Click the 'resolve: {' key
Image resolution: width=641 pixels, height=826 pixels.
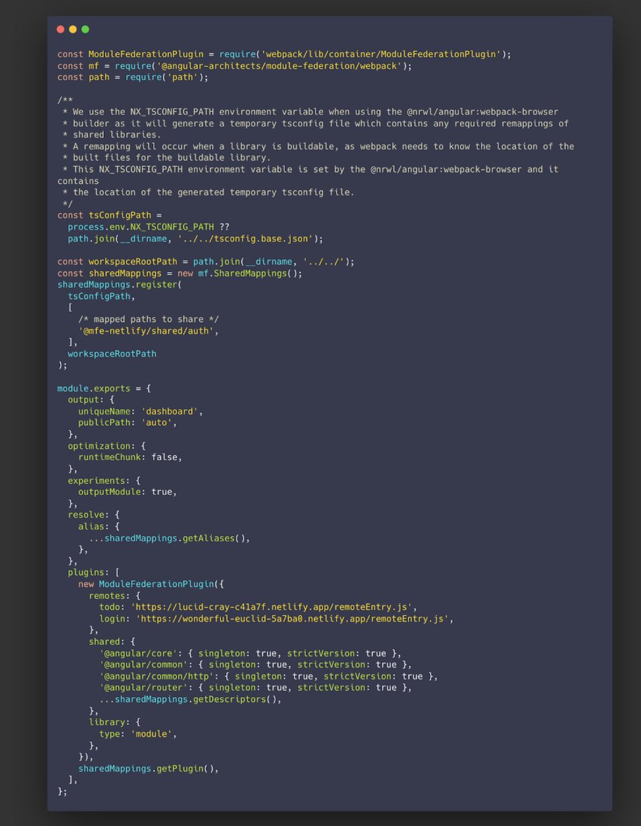pyautogui.click(x=94, y=515)
